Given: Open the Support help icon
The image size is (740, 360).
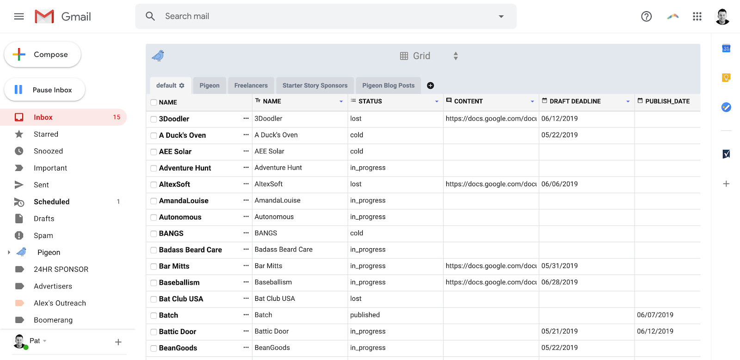Looking at the screenshot, I should click(x=647, y=17).
